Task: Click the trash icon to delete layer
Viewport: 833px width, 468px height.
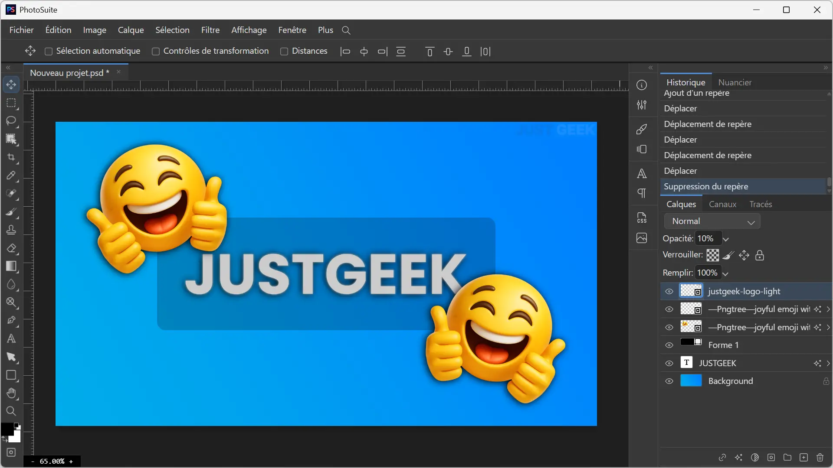Action: click(x=820, y=458)
